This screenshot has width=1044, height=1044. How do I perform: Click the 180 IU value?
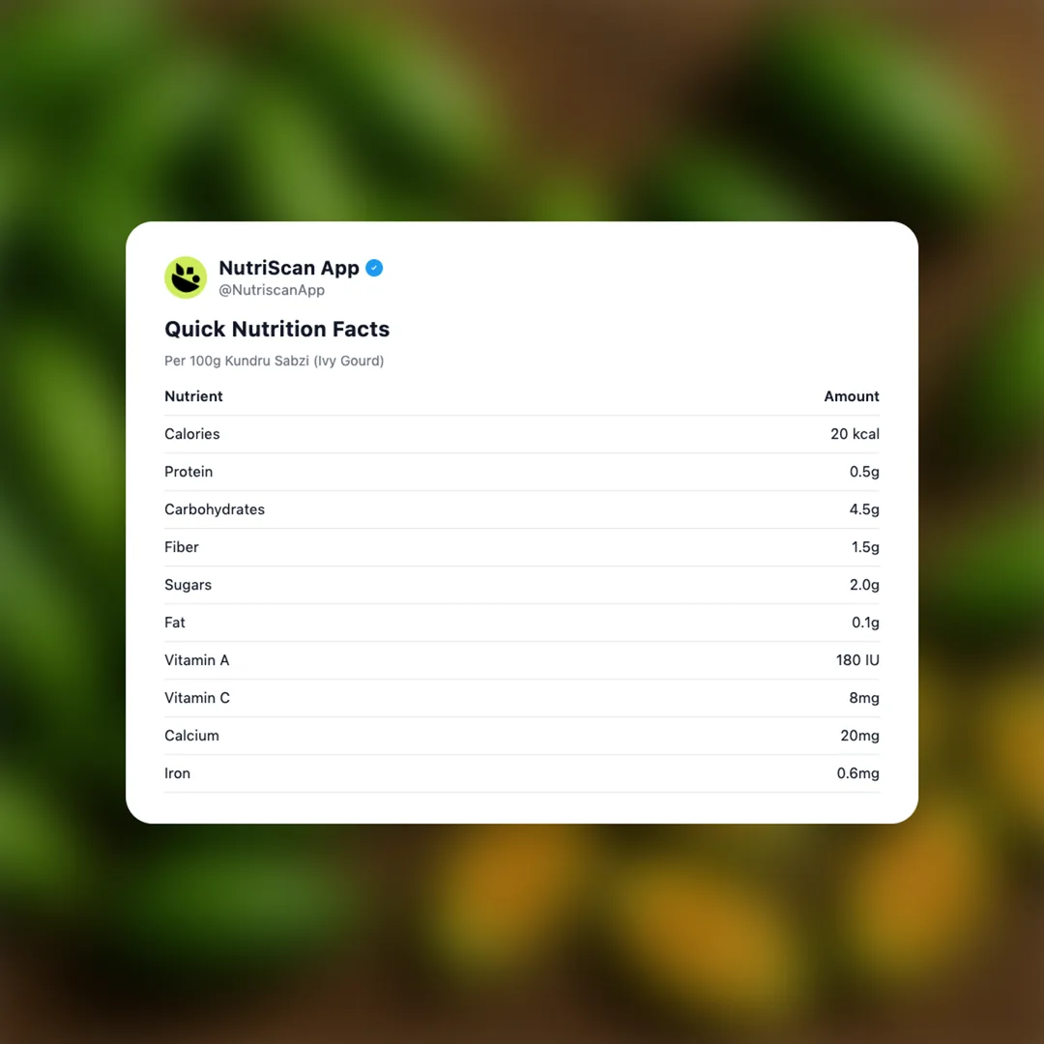(857, 660)
